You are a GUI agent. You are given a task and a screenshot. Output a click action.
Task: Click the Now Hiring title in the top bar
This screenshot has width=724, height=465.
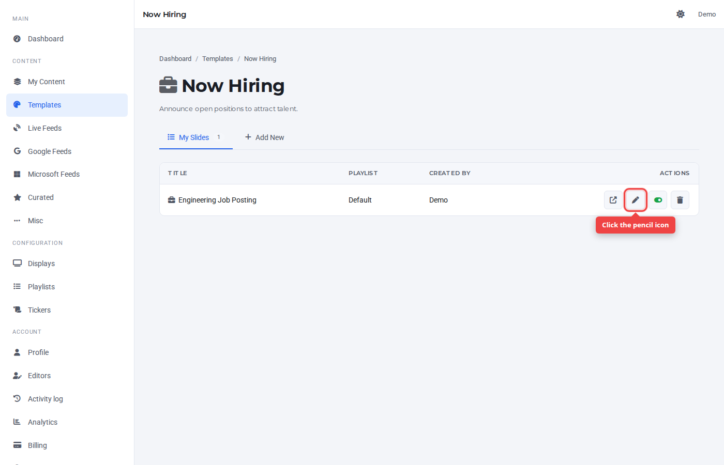click(164, 14)
